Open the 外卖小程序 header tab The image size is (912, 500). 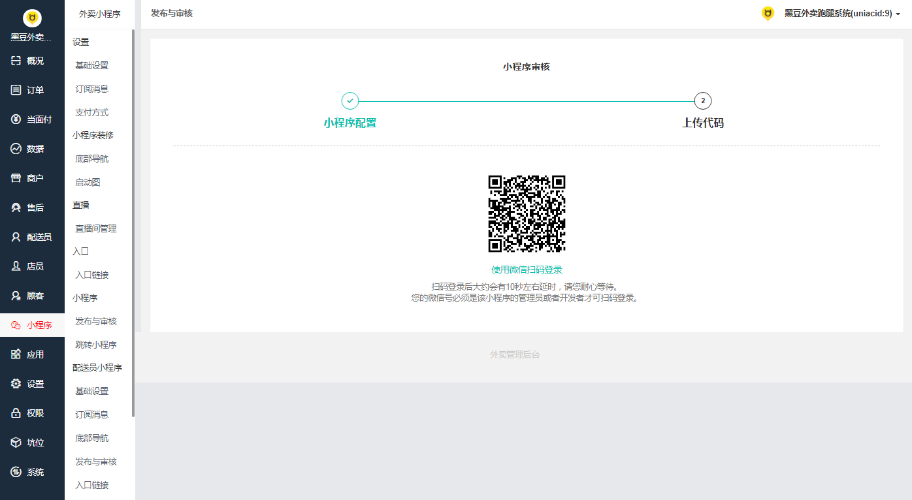click(100, 14)
